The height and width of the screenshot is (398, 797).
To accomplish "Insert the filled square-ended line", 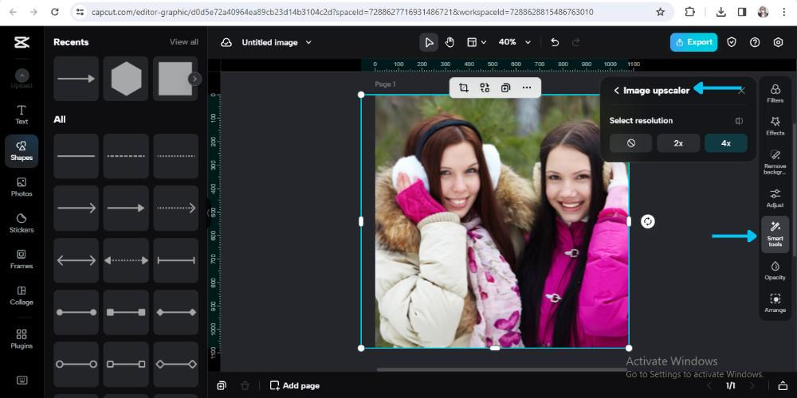I will coord(126,312).
